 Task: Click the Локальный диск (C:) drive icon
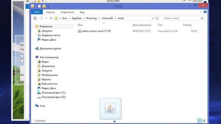(39, 93)
